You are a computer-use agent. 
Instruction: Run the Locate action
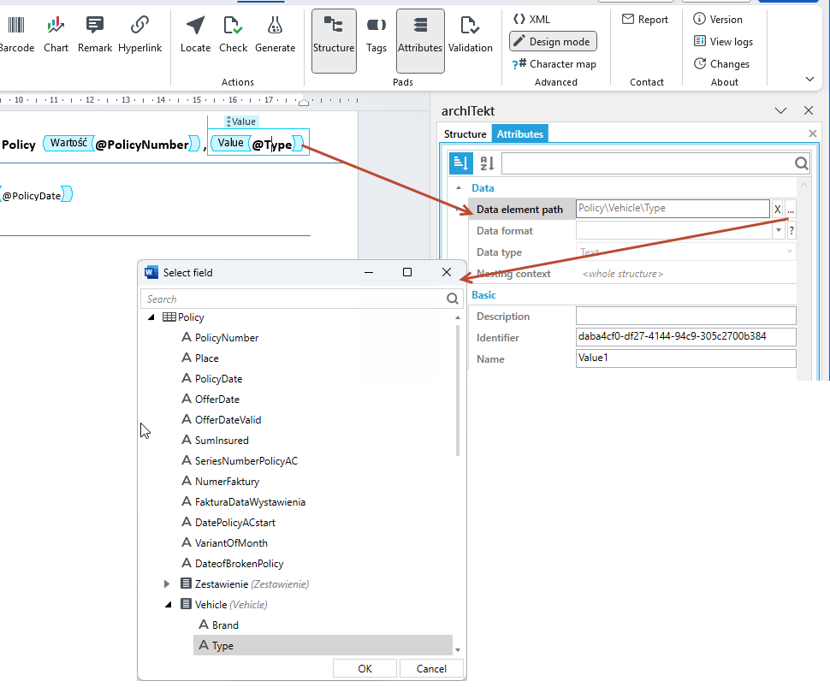coord(195,35)
